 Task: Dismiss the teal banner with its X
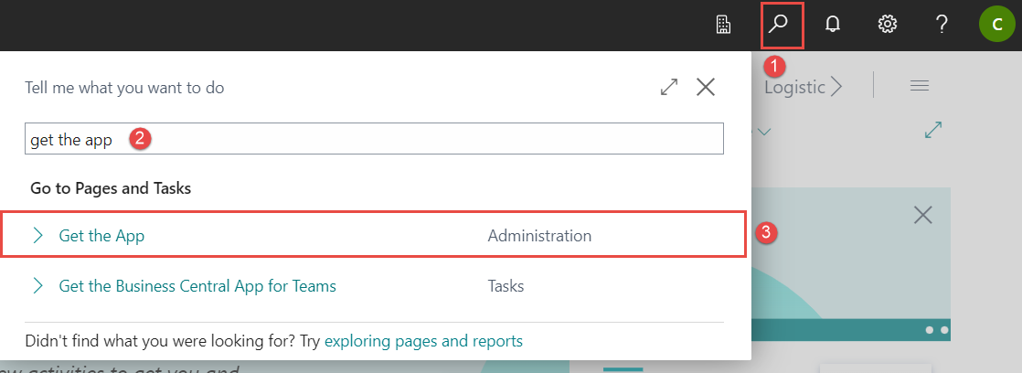tap(923, 216)
